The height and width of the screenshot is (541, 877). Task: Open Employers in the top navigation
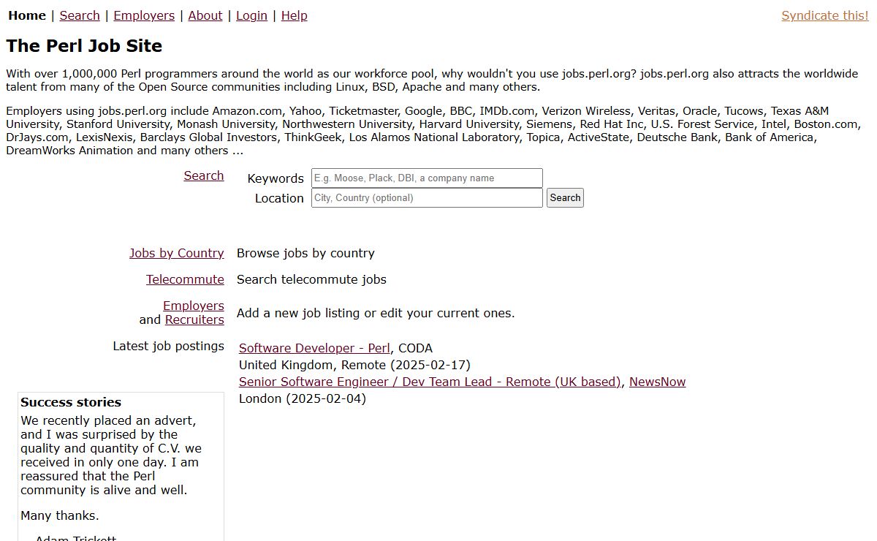[x=144, y=15]
